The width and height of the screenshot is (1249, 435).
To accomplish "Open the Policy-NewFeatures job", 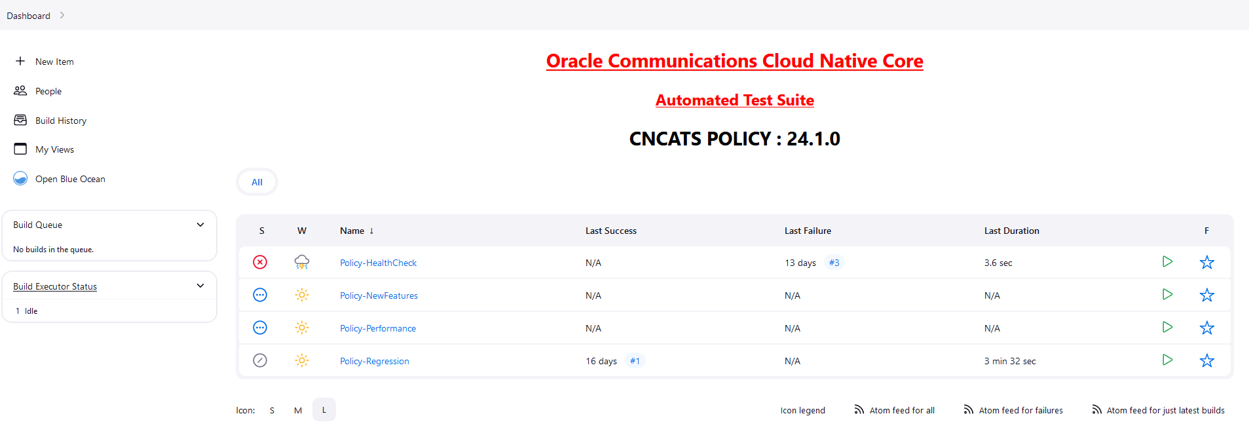I will [x=379, y=295].
